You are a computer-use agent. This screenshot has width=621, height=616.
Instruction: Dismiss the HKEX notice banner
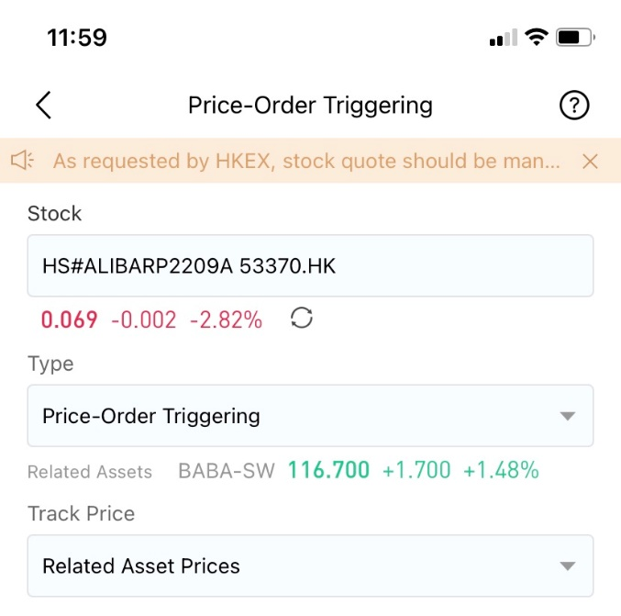[x=590, y=161]
